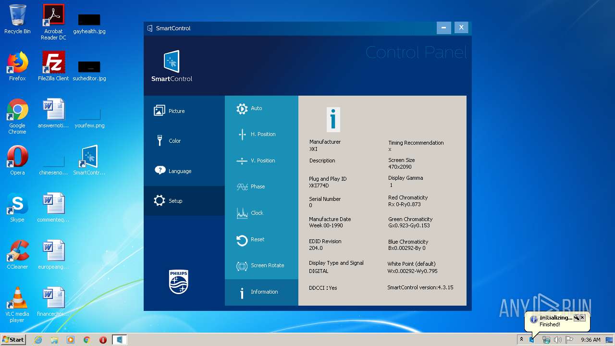Select the Setup section
Screen dimensions: 615x346
point(184,201)
